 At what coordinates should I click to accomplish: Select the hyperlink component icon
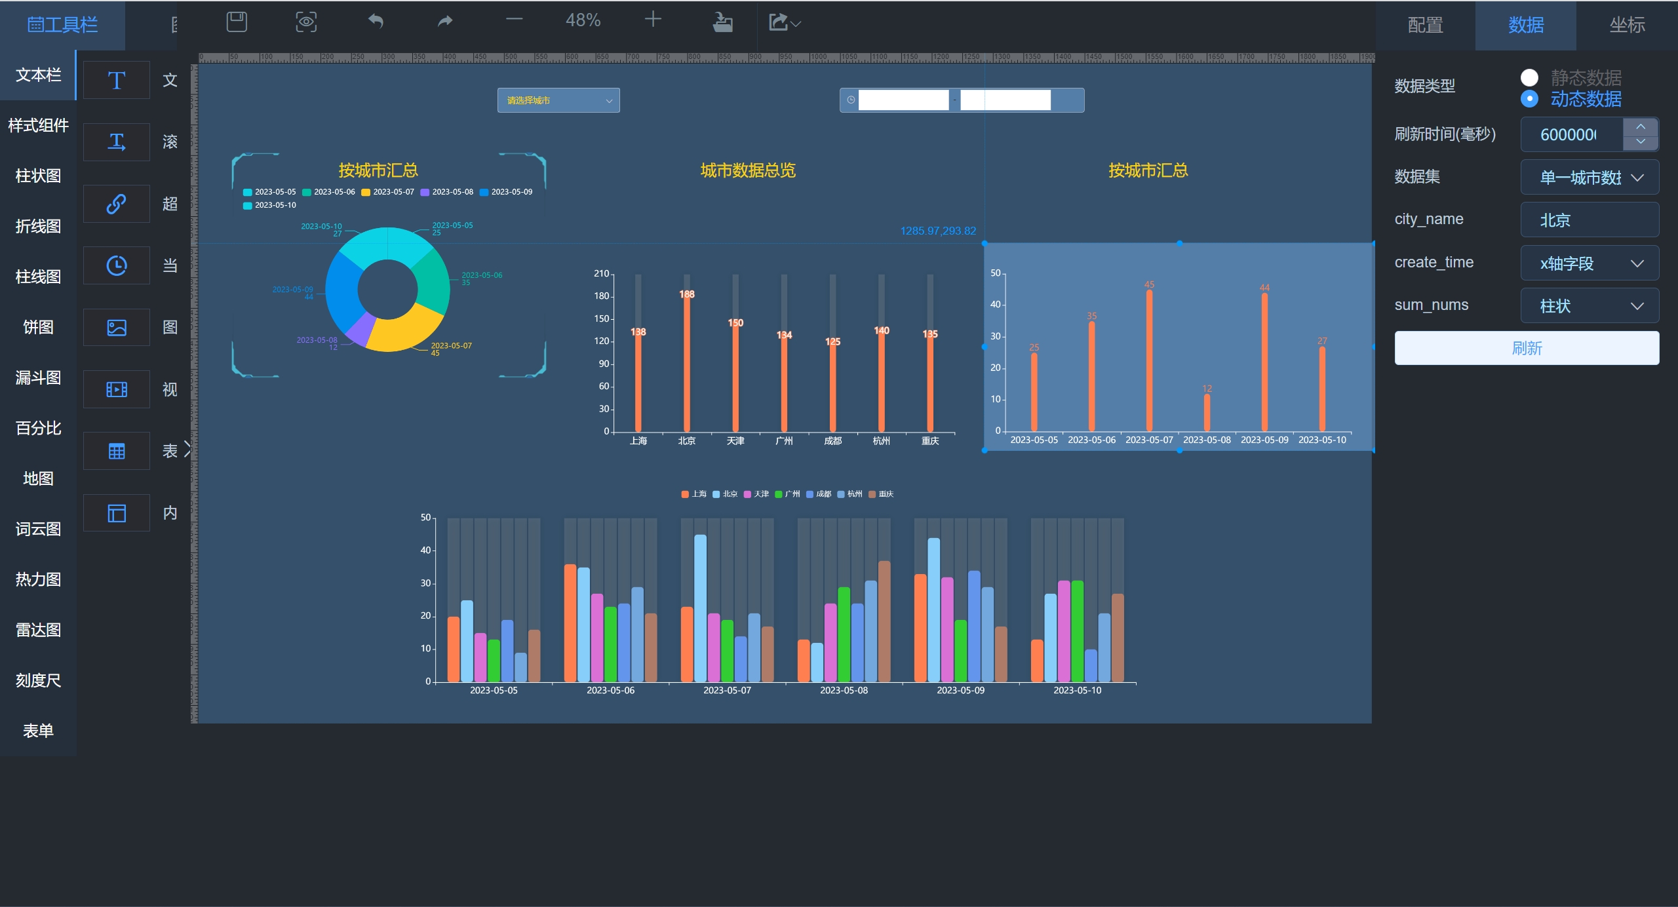(x=117, y=204)
